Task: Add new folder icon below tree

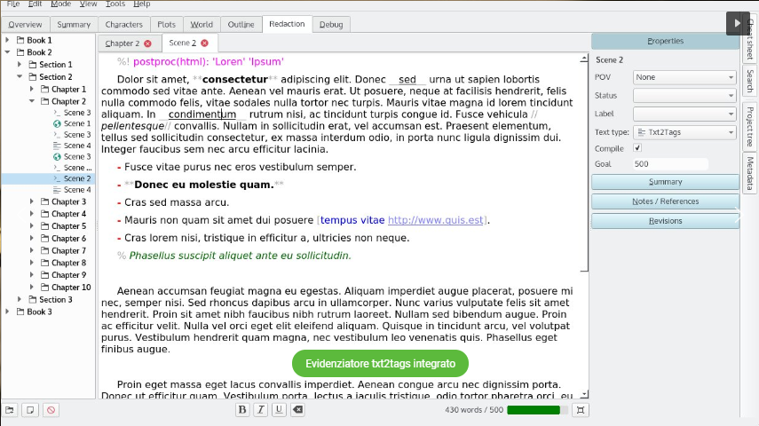Action: point(10,410)
